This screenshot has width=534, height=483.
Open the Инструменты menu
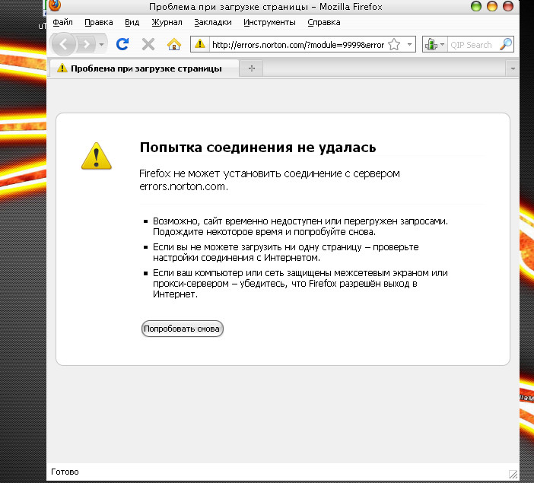click(269, 22)
